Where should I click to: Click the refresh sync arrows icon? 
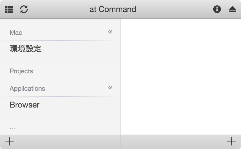[x=24, y=9]
